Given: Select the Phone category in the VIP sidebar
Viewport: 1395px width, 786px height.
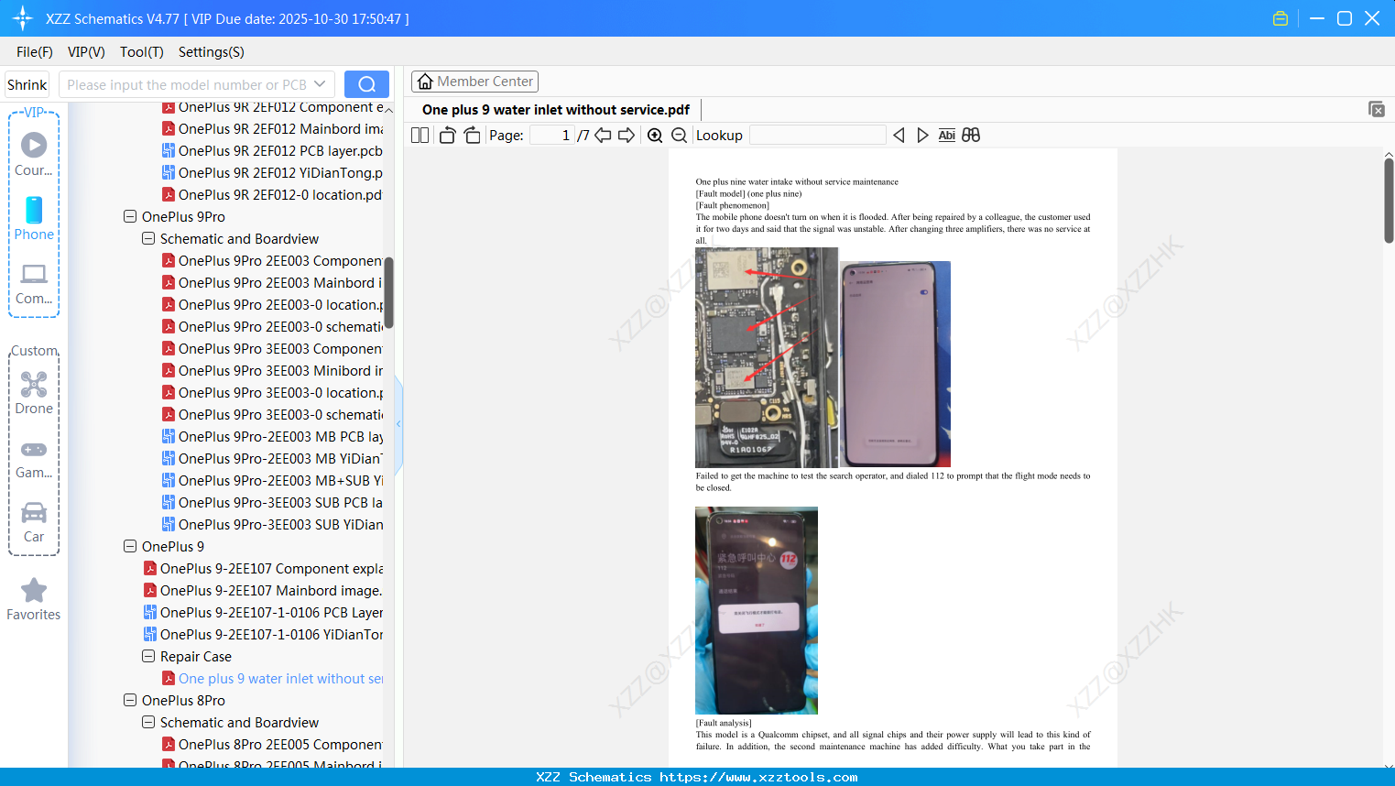Looking at the screenshot, I should click(x=34, y=220).
